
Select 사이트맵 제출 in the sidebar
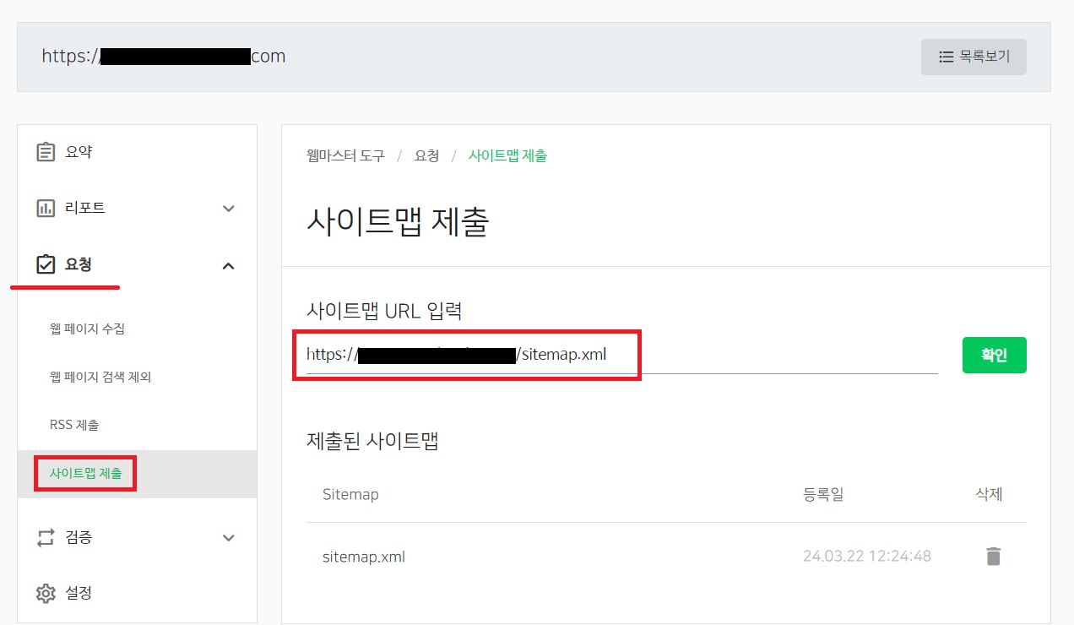(x=84, y=472)
